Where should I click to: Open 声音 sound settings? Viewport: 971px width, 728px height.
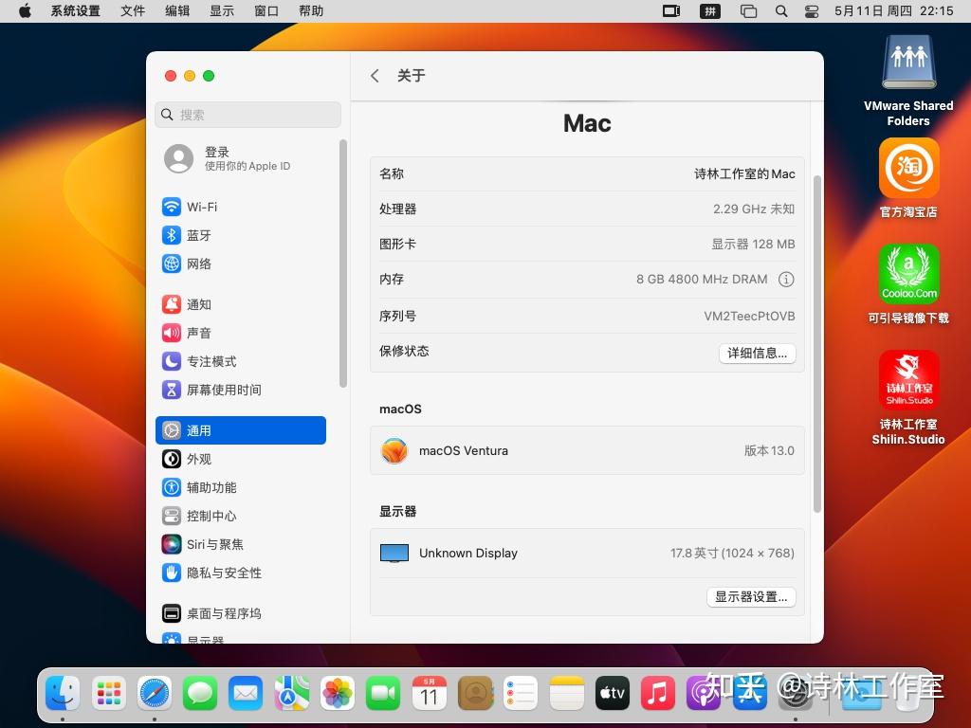click(x=199, y=333)
